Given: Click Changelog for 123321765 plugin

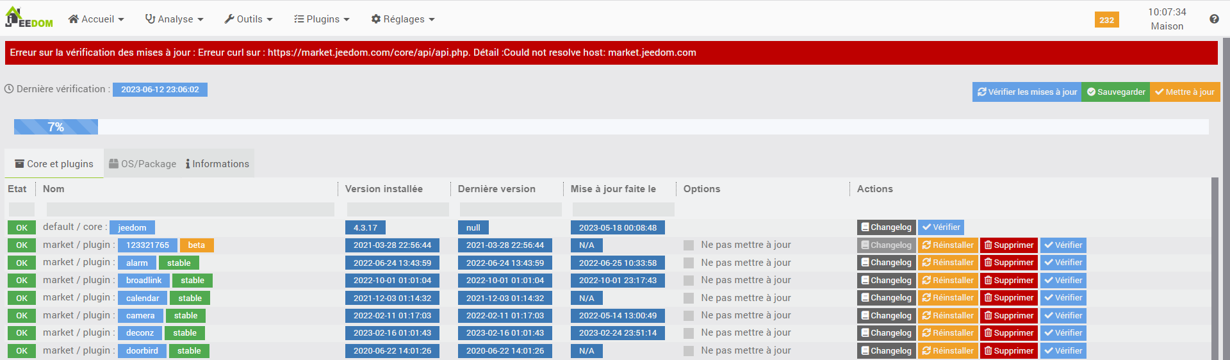Looking at the screenshot, I should (x=887, y=245).
